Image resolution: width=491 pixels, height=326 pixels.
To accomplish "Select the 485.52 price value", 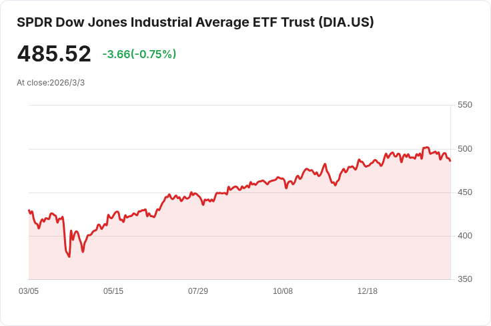I will point(54,53).
